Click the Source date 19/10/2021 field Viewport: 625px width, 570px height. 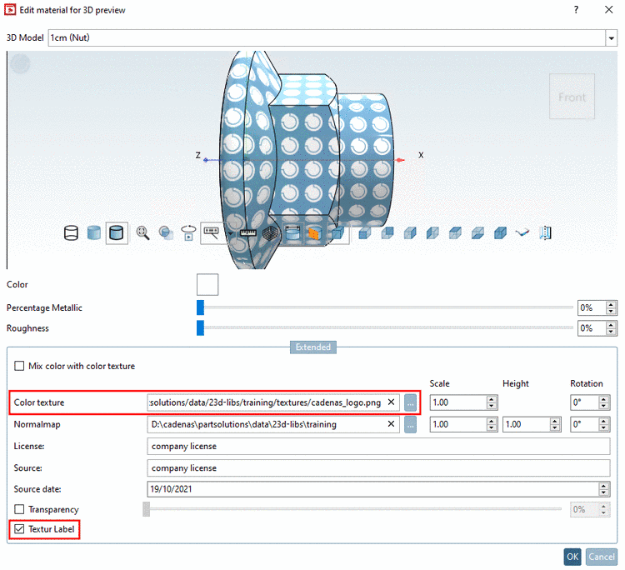pyautogui.click(x=372, y=489)
